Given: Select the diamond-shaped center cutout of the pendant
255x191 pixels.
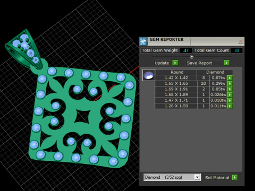Looking at the screenshot, I should [82, 117].
